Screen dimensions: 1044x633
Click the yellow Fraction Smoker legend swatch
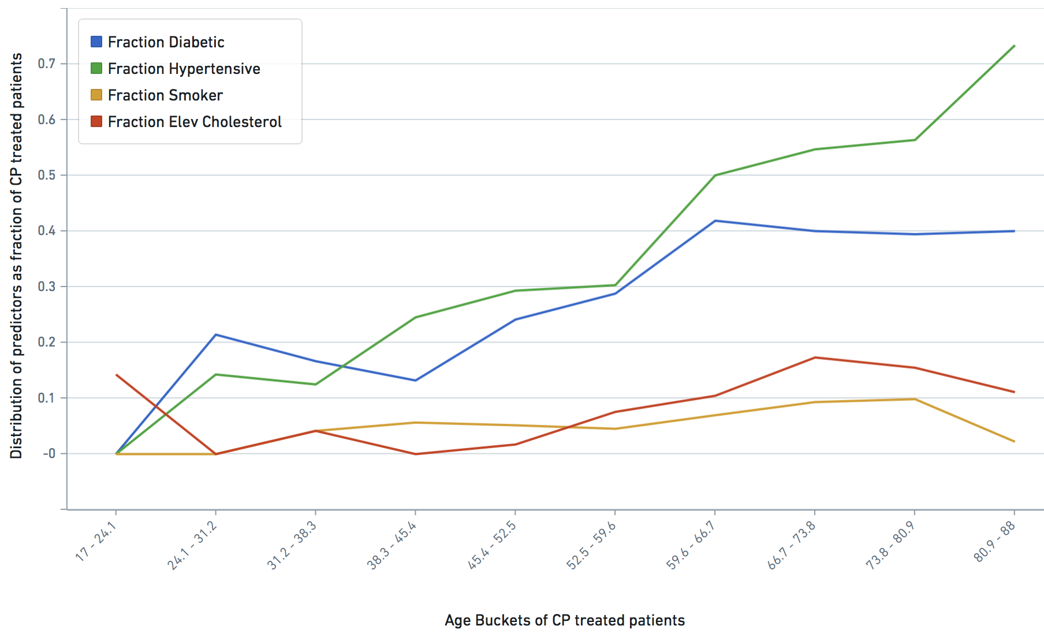coord(96,95)
